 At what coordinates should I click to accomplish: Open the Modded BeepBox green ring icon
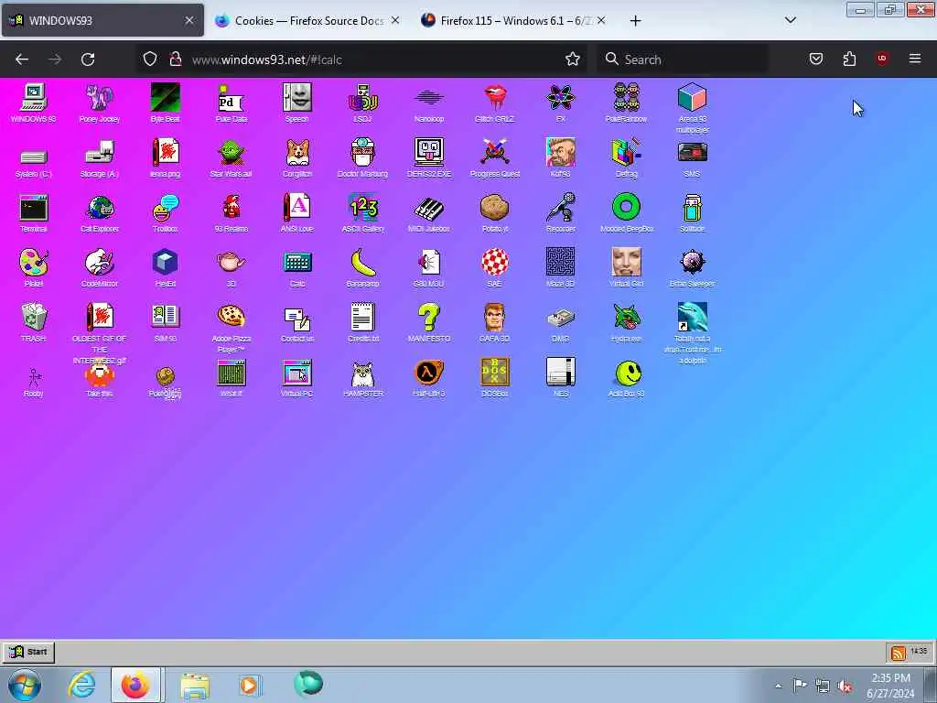tap(626, 208)
